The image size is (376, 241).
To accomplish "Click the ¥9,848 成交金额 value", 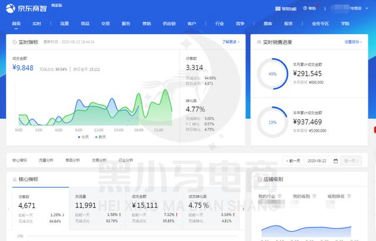I will pyautogui.click(x=23, y=68).
